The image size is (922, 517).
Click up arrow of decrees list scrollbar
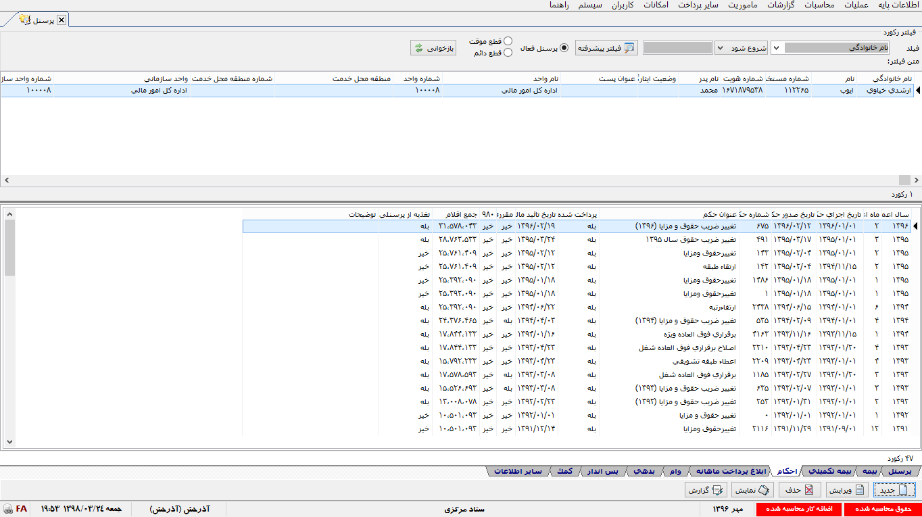(9, 214)
